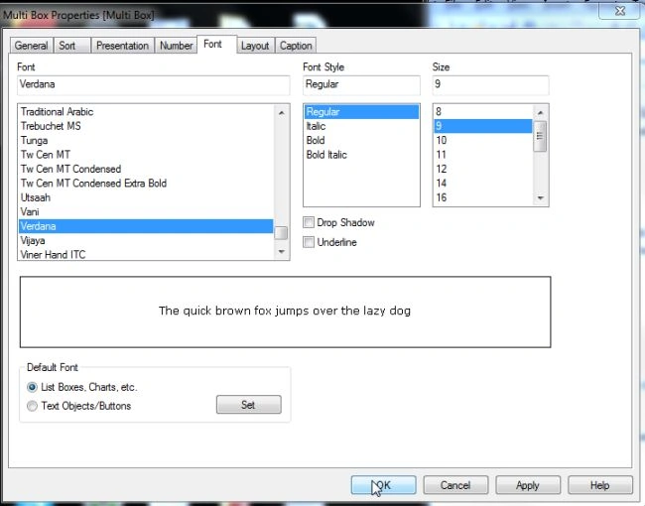Open the Presentation tab
Image resolution: width=645 pixels, height=506 pixels.
pos(123,46)
